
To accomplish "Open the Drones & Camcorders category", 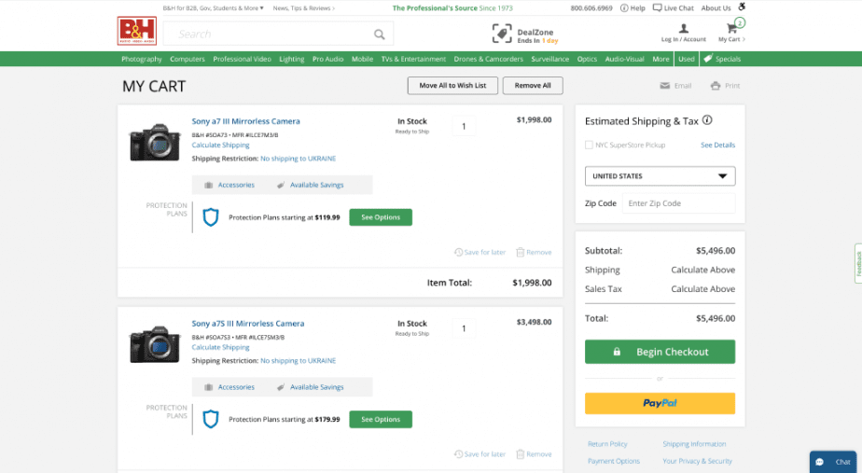I will 488,59.
